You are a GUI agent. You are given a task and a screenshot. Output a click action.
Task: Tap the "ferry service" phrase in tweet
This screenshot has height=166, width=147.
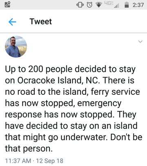point(115,92)
